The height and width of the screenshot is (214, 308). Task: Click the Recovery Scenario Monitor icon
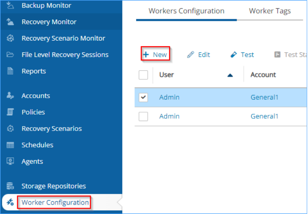[x=10, y=38]
